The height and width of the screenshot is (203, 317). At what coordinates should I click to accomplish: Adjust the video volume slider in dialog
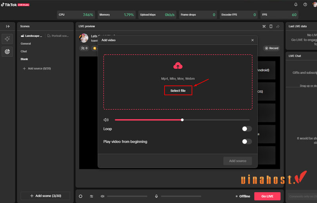[x=182, y=120]
